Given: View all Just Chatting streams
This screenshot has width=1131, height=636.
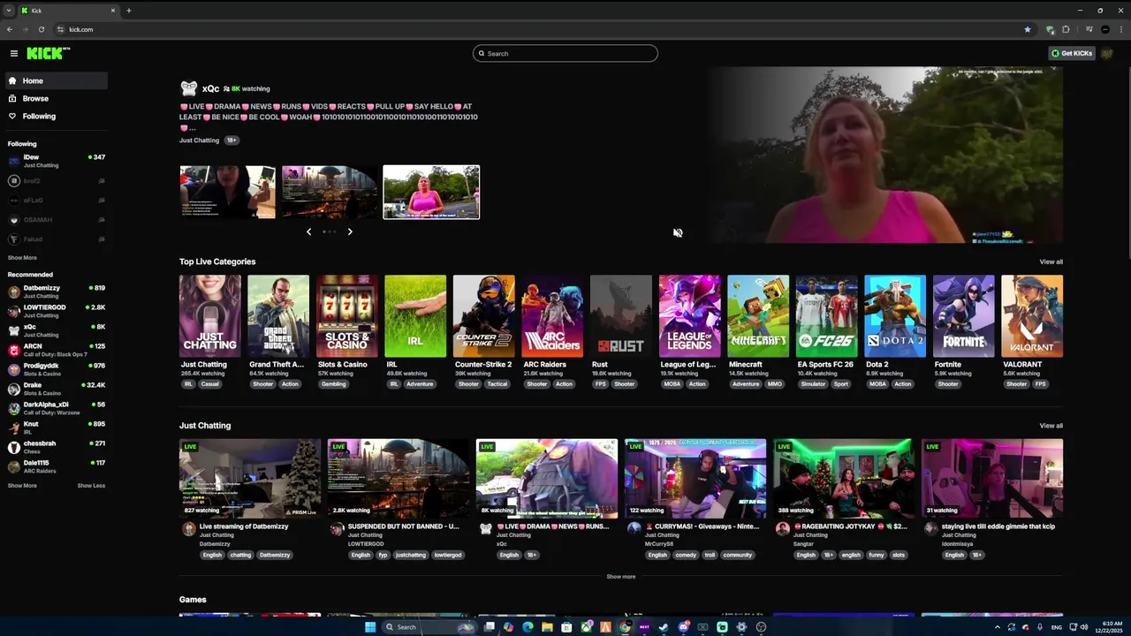Looking at the screenshot, I should tap(1051, 426).
